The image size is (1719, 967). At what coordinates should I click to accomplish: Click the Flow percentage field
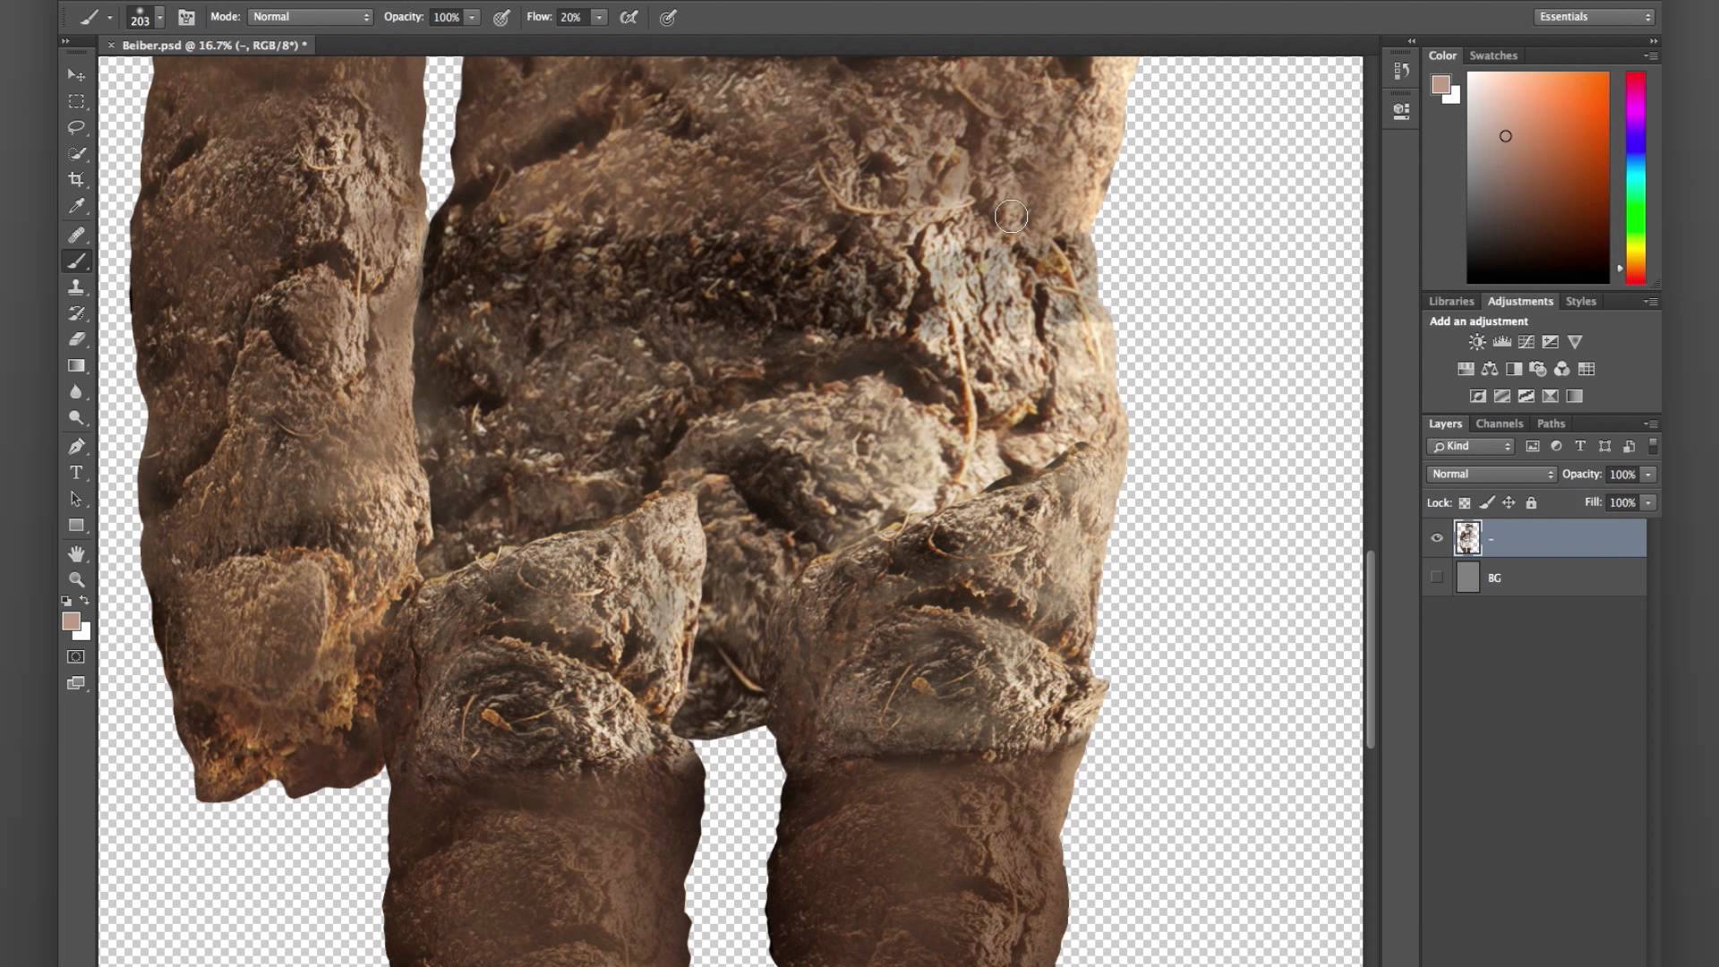point(570,17)
